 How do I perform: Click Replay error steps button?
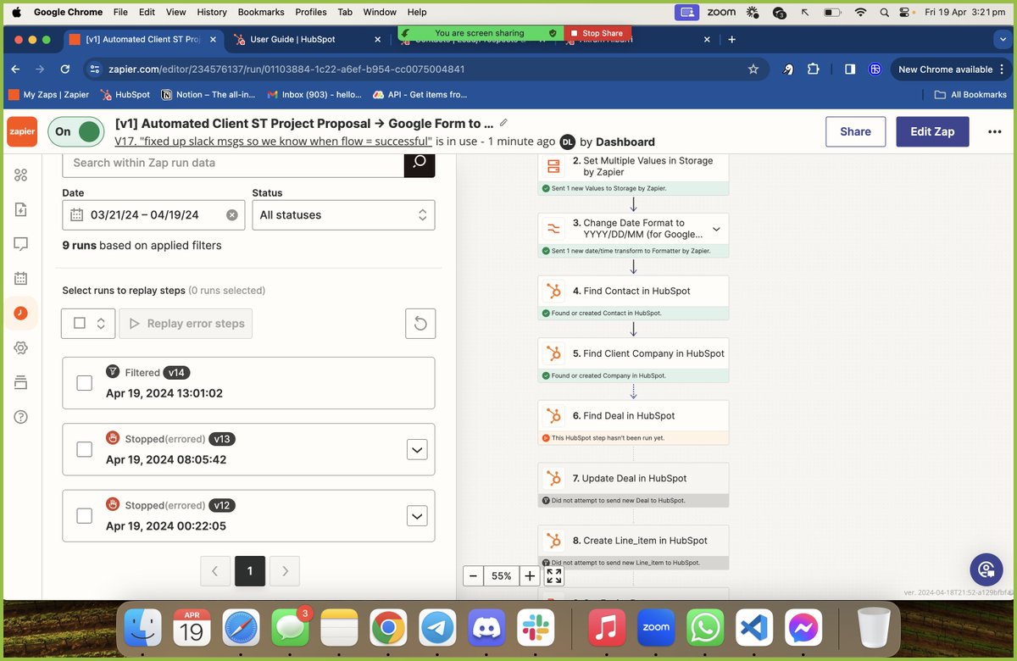click(x=186, y=323)
